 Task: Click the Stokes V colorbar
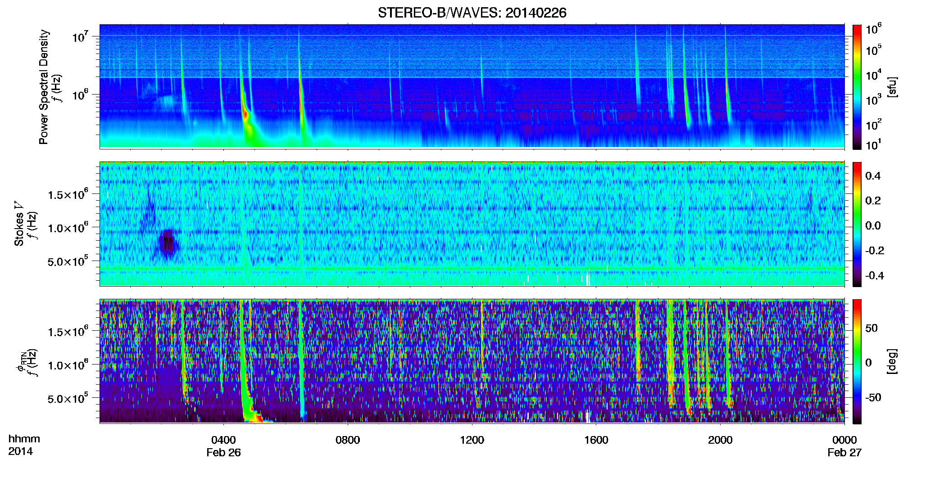(x=857, y=224)
